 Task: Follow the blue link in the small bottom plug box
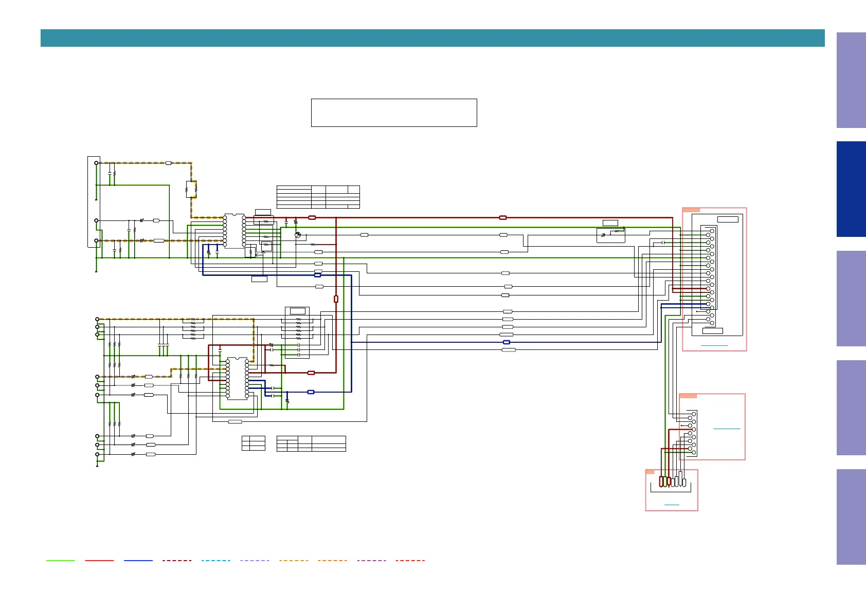coord(672,505)
